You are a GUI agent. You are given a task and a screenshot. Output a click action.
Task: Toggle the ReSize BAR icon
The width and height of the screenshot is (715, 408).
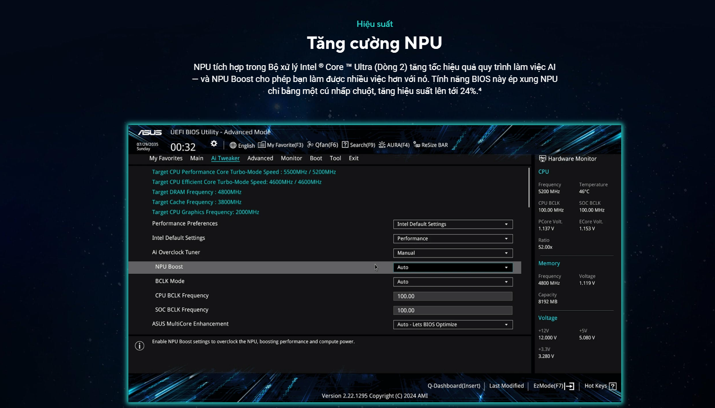tap(417, 145)
